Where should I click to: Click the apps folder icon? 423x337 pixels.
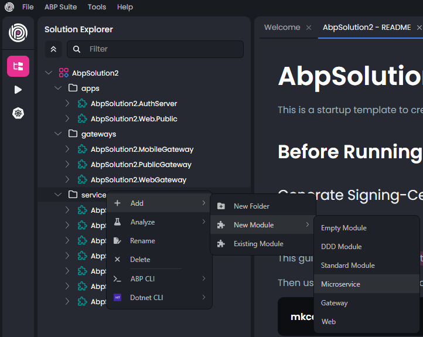(x=73, y=88)
